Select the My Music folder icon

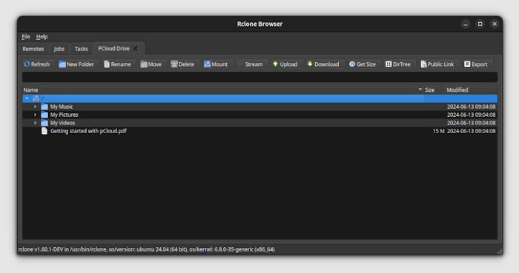(x=44, y=107)
